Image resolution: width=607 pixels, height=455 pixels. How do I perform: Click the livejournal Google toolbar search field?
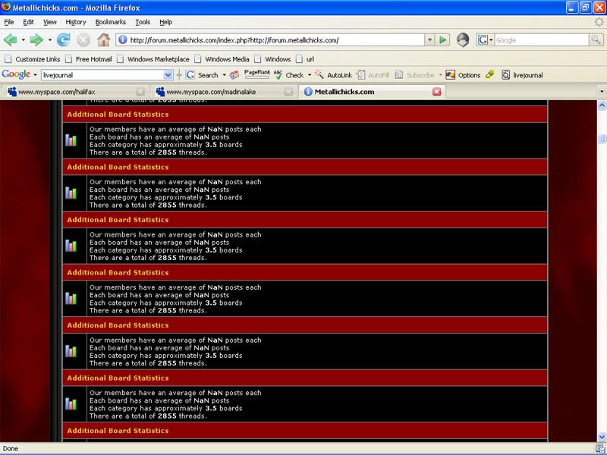102,75
